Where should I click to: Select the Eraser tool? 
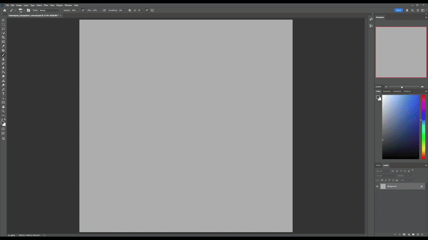tap(3, 68)
